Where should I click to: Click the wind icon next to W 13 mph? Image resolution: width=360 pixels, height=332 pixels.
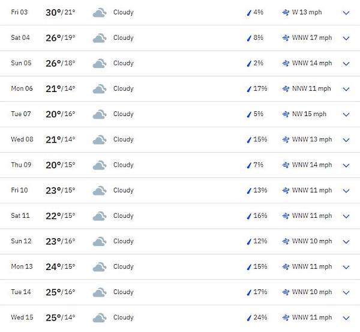tap(286, 13)
